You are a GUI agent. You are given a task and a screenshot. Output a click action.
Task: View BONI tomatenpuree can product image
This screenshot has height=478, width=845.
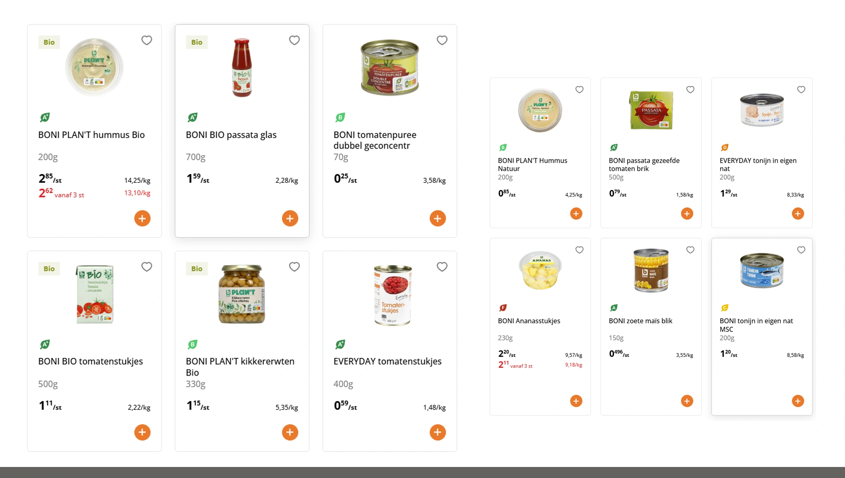click(390, 67)
